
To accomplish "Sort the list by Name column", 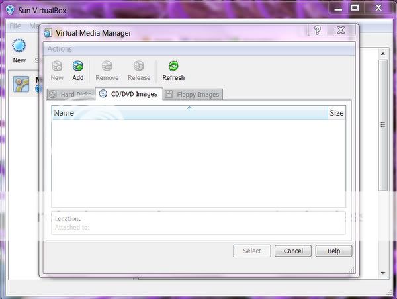I will 190,113.
